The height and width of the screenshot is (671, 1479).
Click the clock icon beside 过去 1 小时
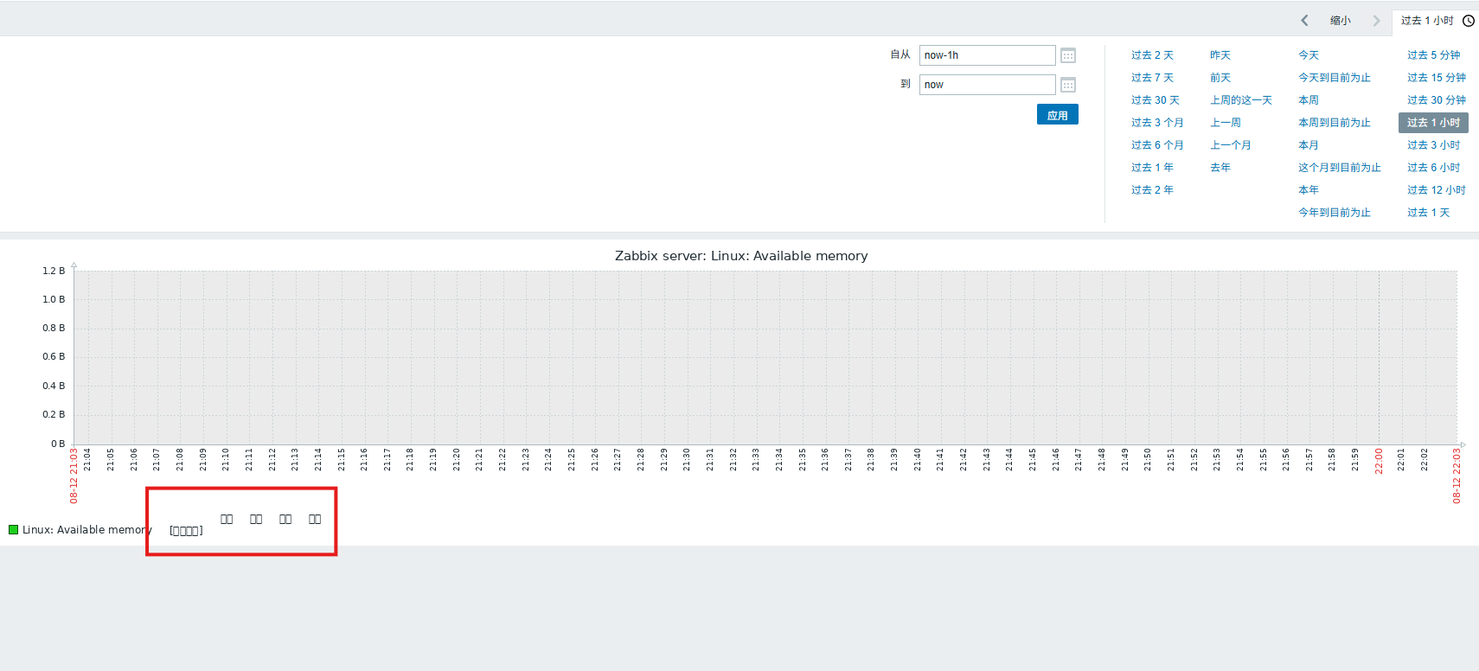point(1468,21)
